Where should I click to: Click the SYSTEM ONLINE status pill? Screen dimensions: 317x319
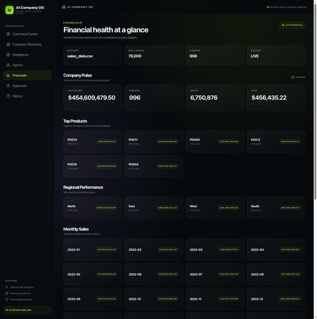pos(27,310)
